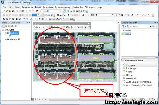Open the map scale dropdown
Viewport: 159px width, 105px height.
tap(60, 11)
